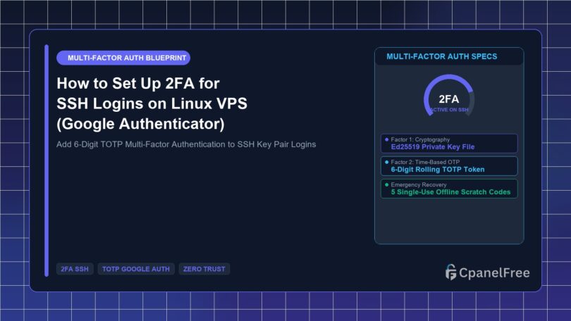Viewport: 571px width, 321px height.
Task: Select the 6-Digit Rolling TOTP Token row
Action: pyautogui.click(x=449, y=165)
